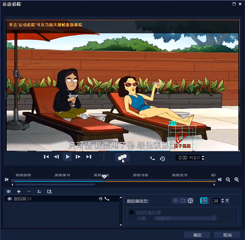245x240 pixels.
Task: Click the timeline playhead marker
Action: point(104,177)
